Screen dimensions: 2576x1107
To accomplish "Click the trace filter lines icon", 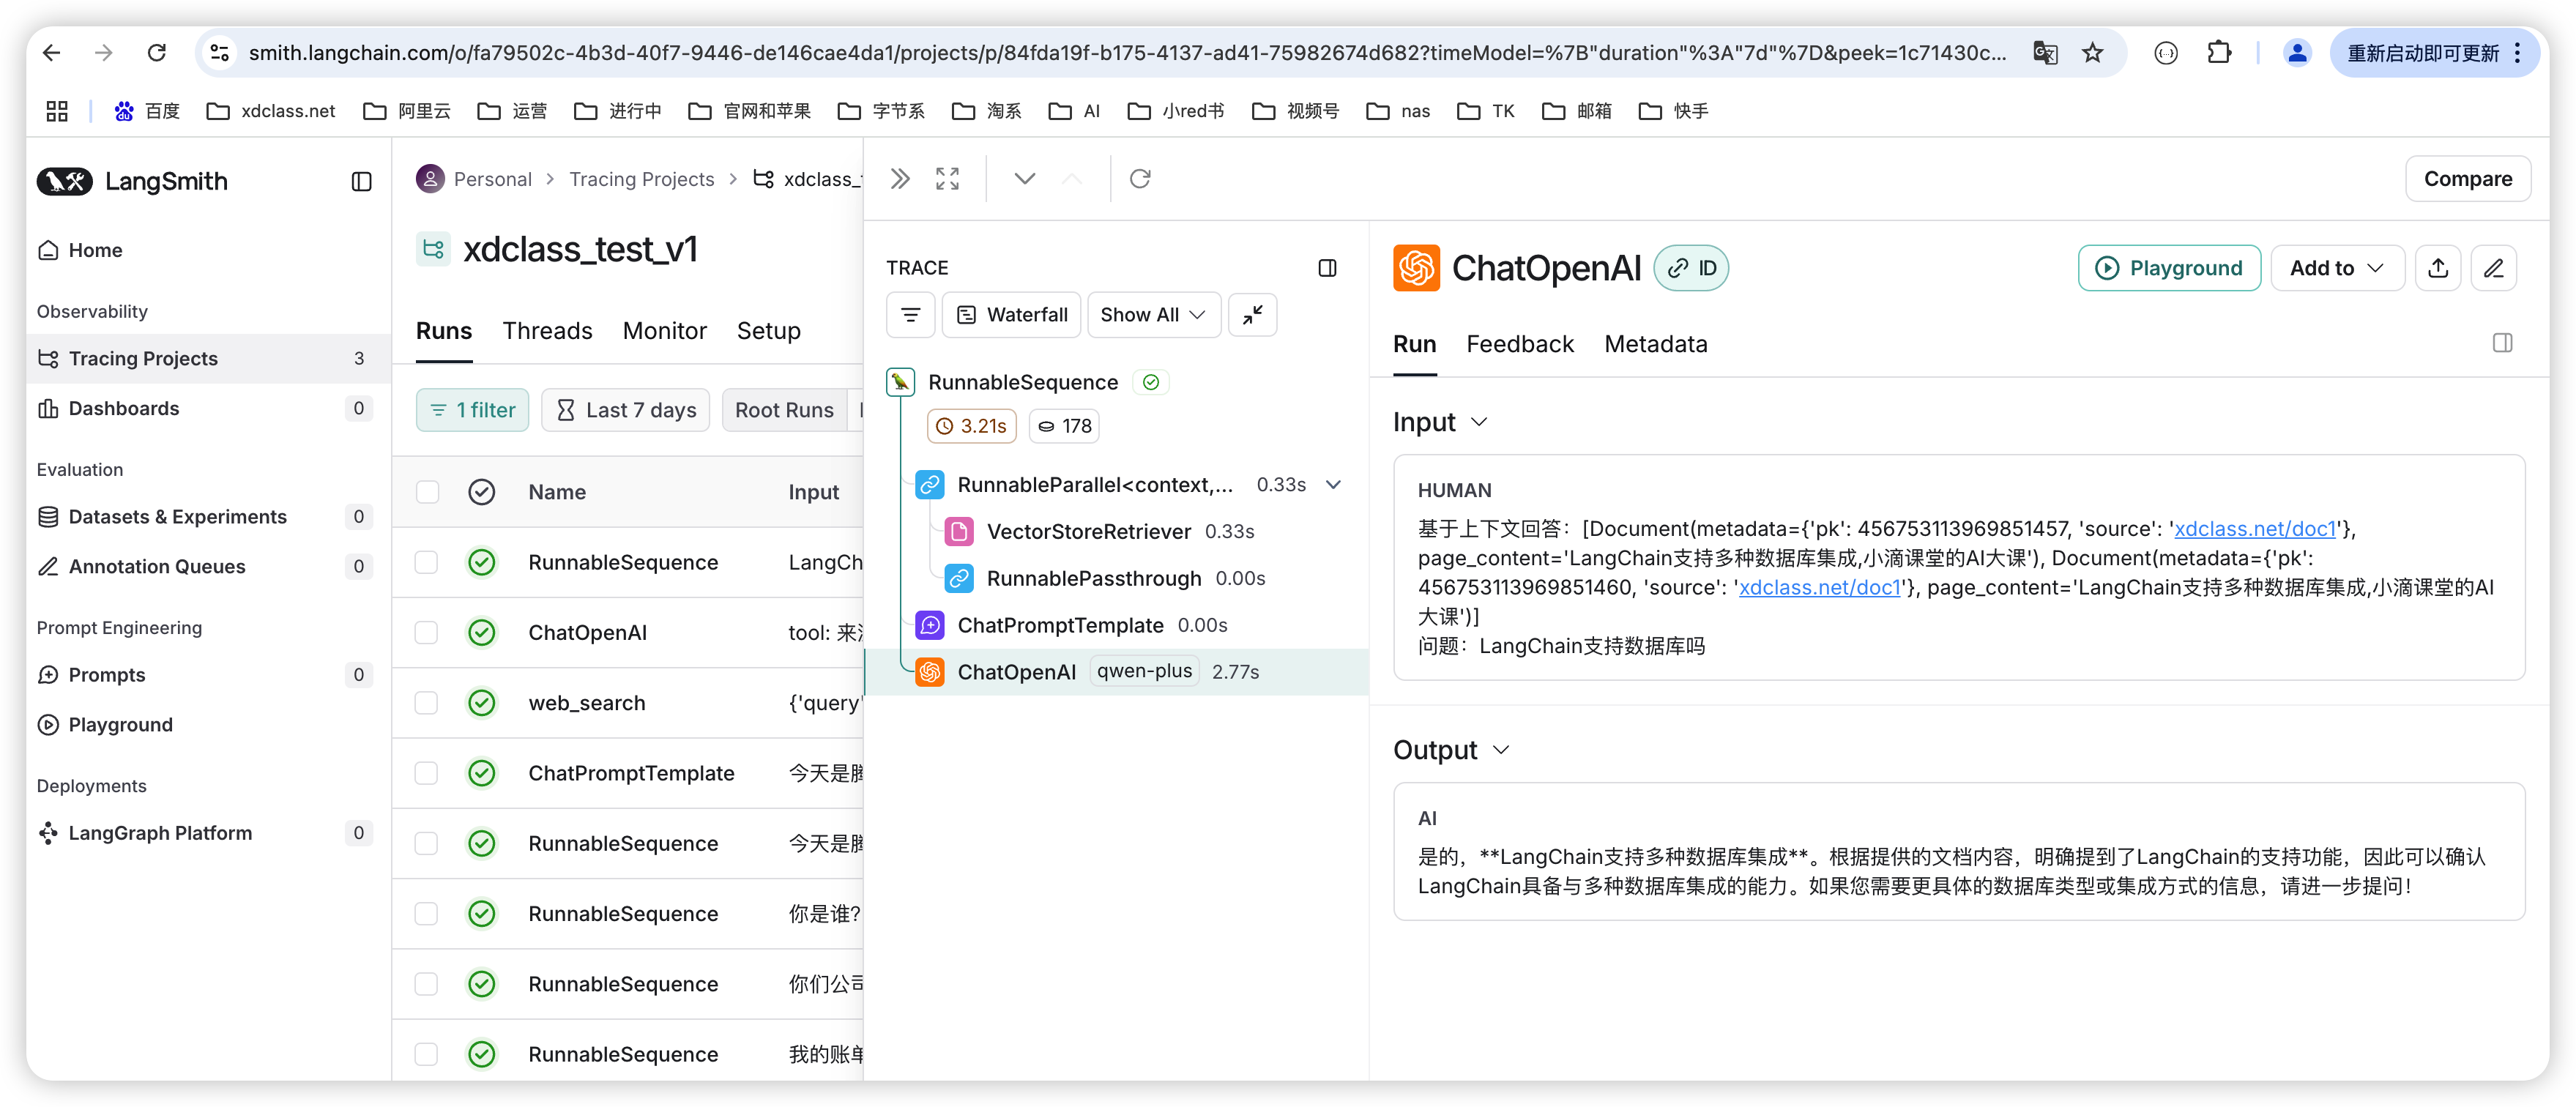I will (910, 315).
